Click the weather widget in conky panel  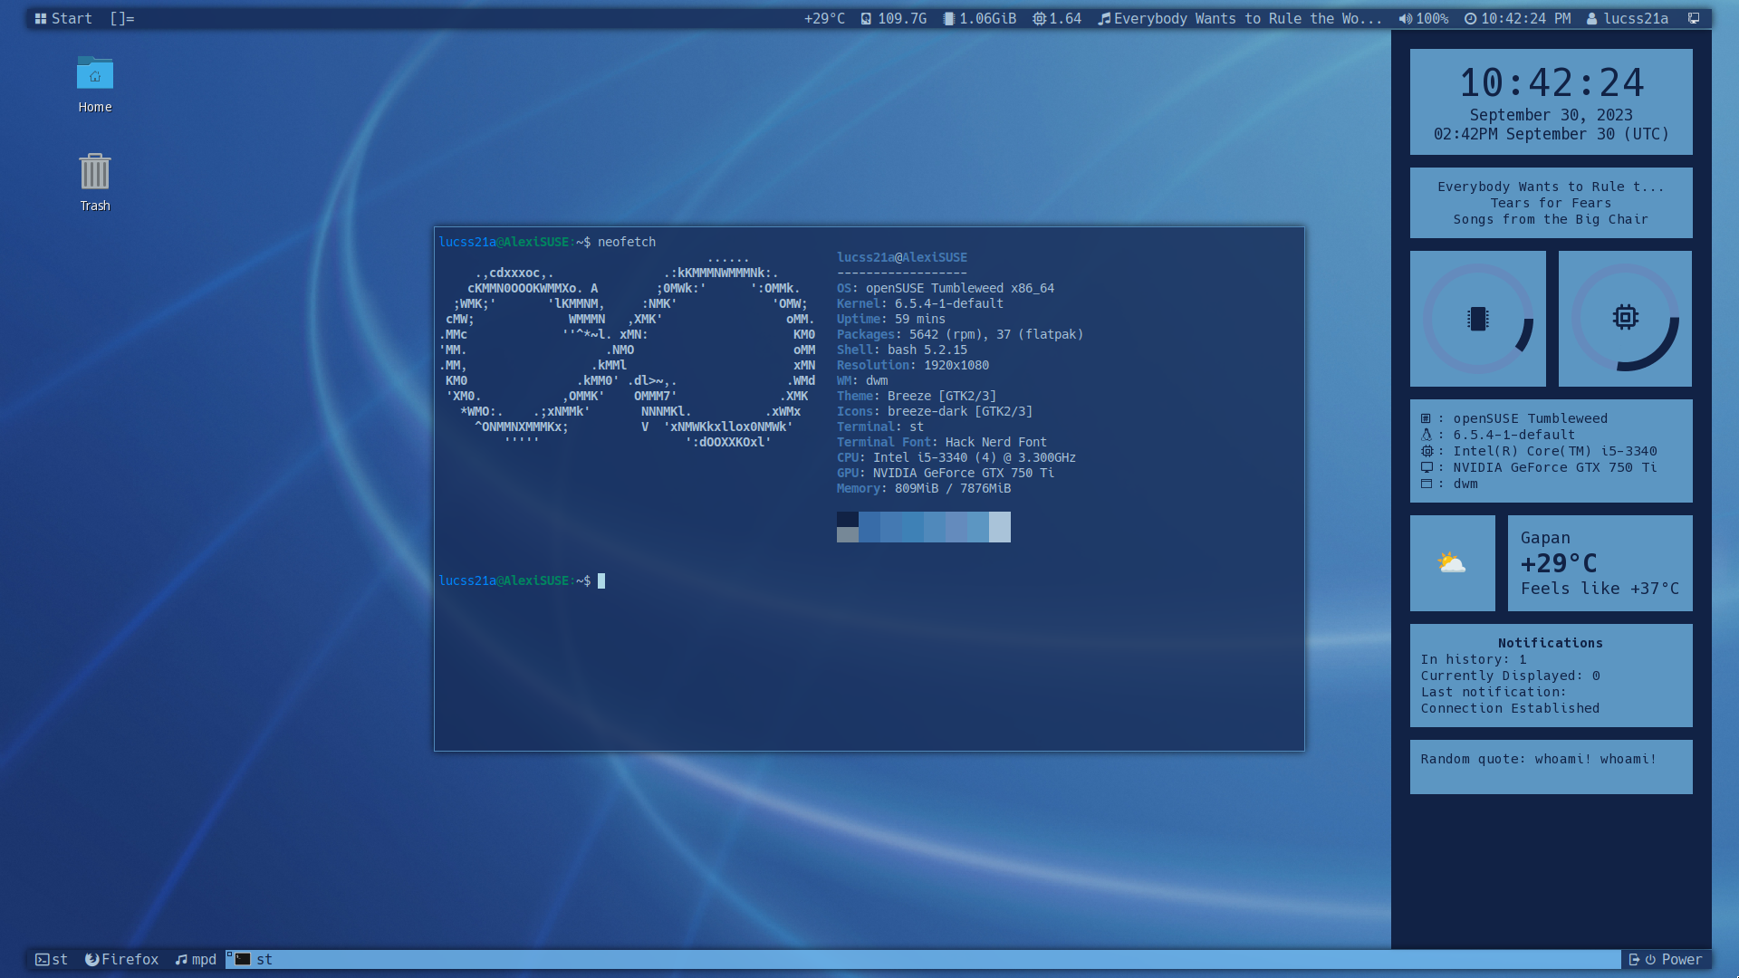[1552, 562]
